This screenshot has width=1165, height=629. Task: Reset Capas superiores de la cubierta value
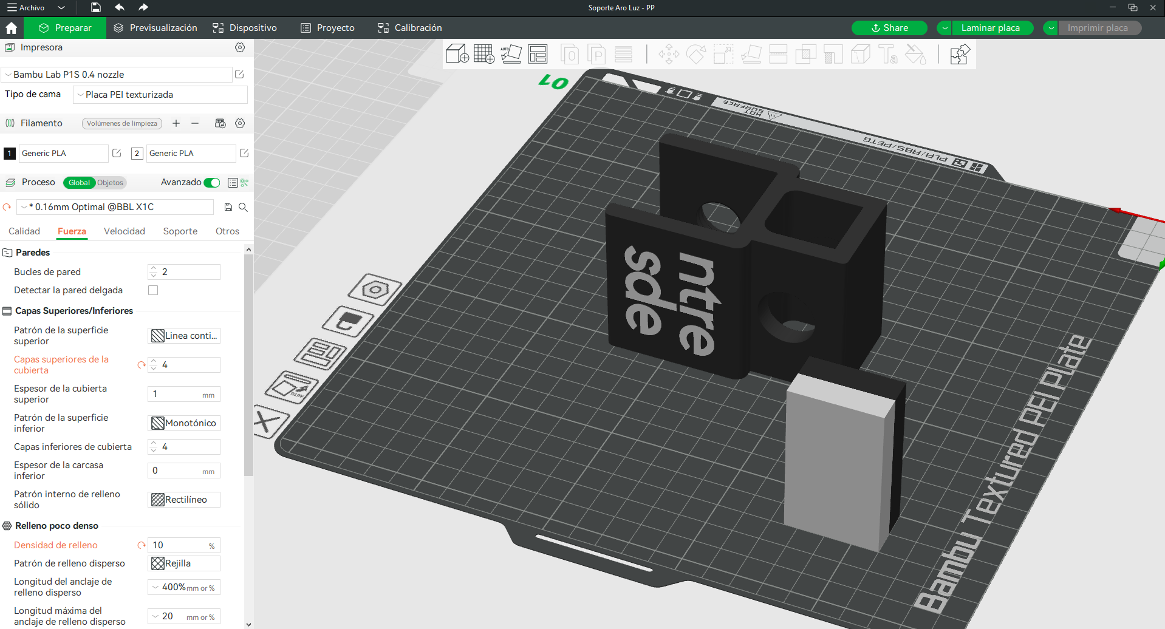click(142, 365)
